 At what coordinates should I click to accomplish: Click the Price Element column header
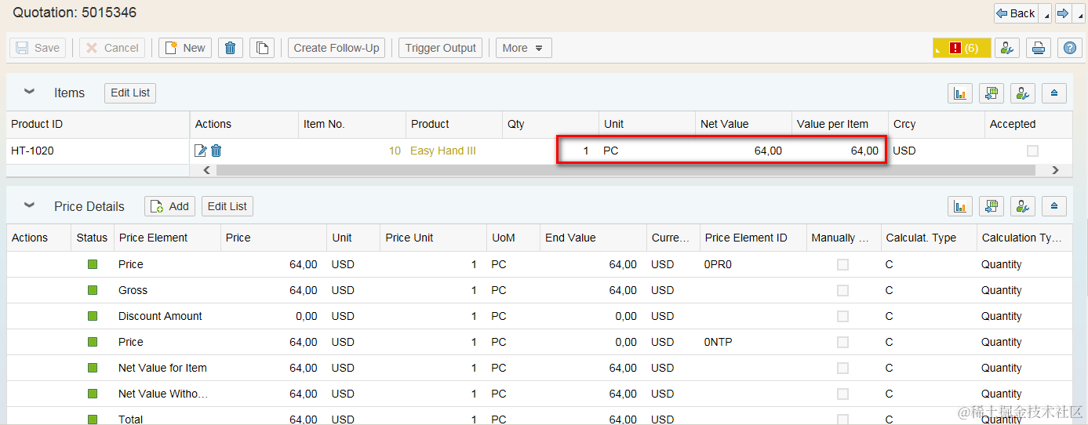click(x=166, y=238)
